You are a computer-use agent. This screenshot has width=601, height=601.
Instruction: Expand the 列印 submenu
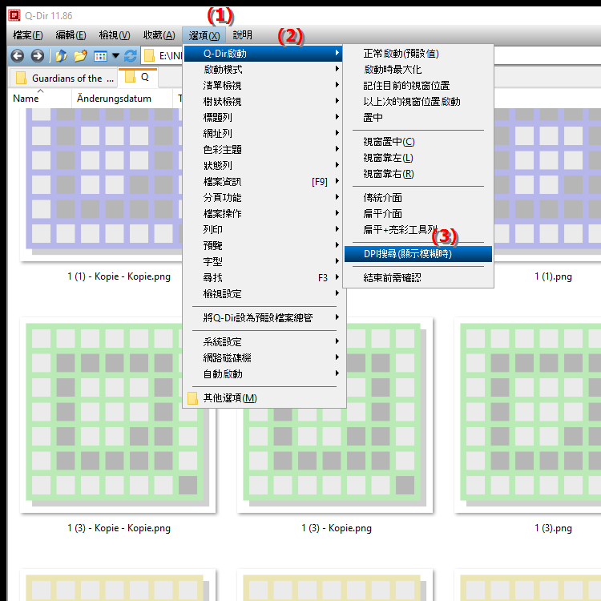pyautogui.click(x=264, y=230)
